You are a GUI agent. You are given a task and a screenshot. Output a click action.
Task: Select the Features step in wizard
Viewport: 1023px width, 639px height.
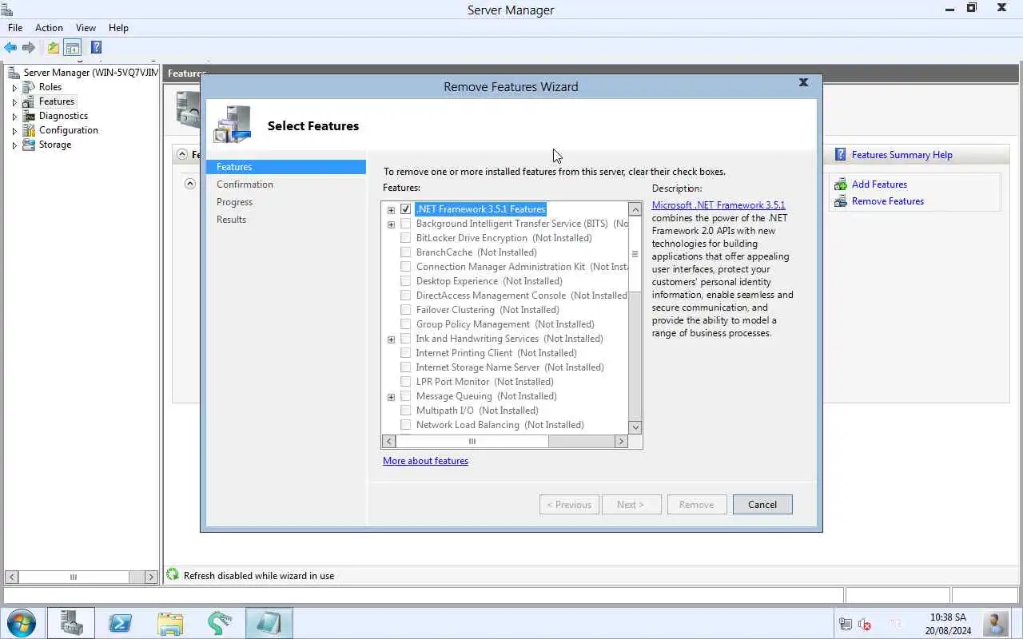click(x=285, y=167)
